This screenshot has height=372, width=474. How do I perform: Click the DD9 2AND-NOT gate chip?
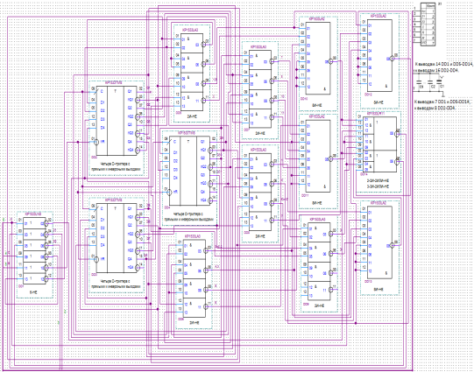pyautogui.click(x=319, y=262)
